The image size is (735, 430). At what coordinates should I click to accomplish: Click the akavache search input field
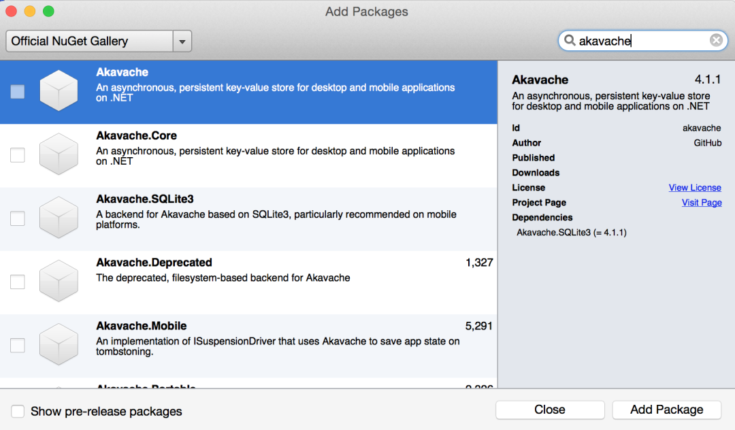pos(640,41)
